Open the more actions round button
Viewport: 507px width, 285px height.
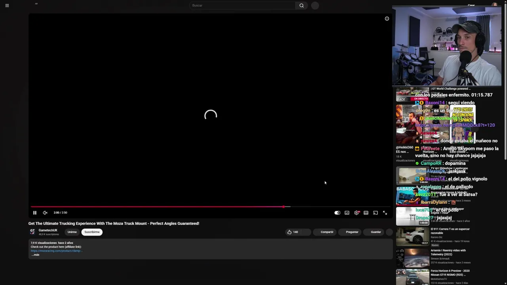(x=389, y=232)
